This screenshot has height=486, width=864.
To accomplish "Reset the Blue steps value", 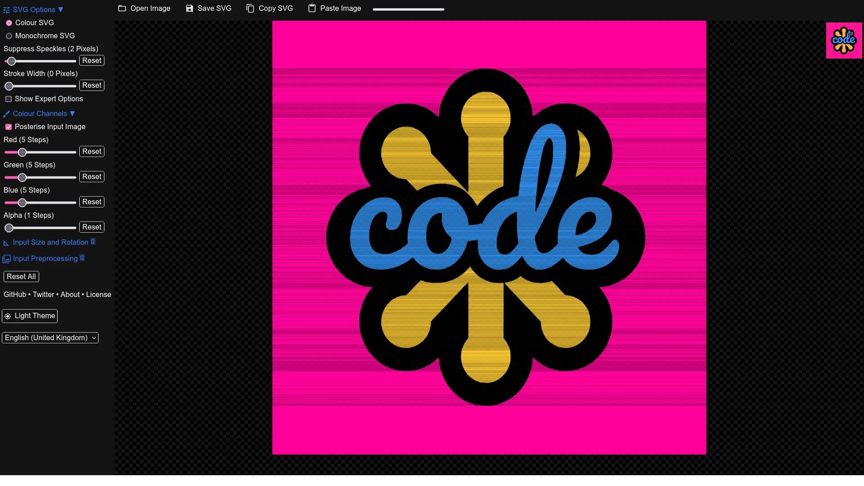I will coord(92,202).
